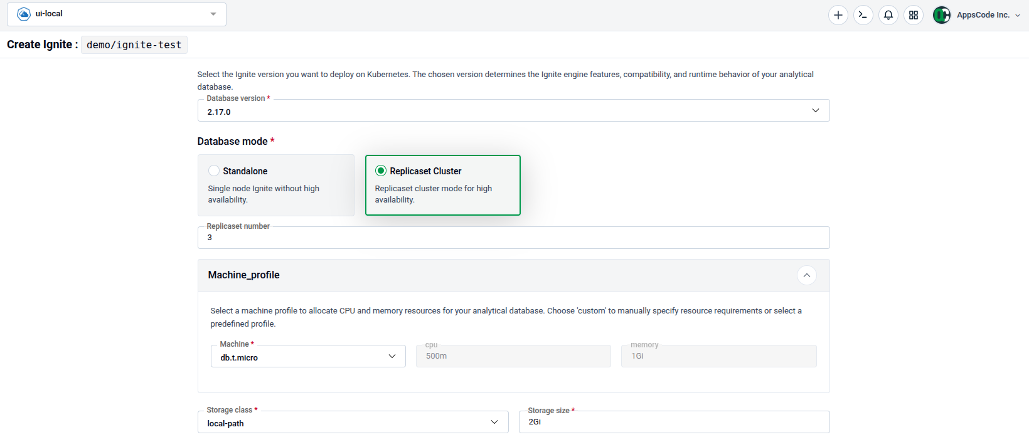Click the ui-local cluster cloud icon
1029x442 pixels.
(24, 14)
